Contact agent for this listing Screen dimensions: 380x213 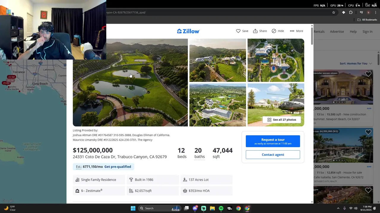(x=273, y=155)
